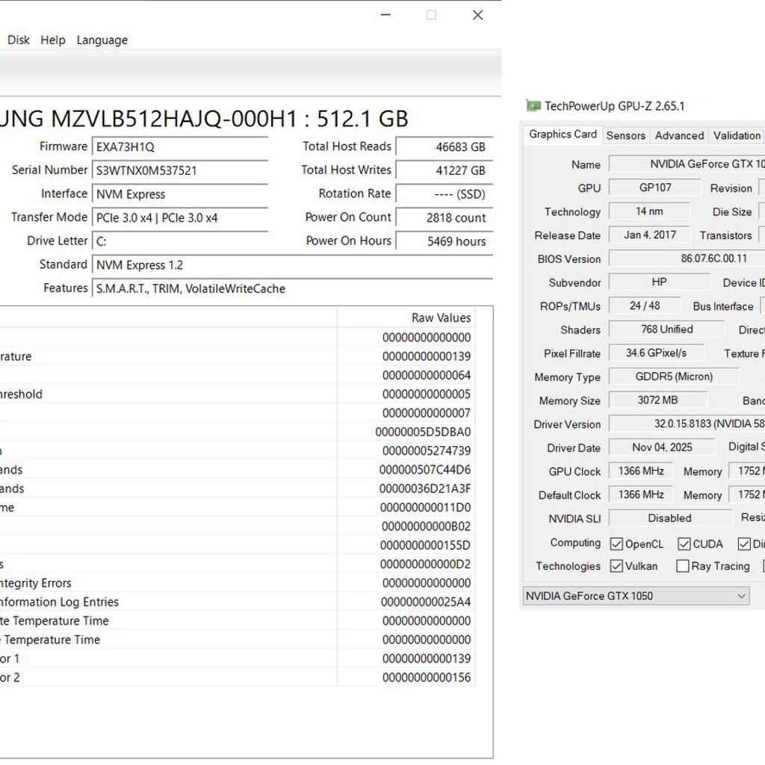Screen dimensions: 765x765
Task: Select raw value 00000036D21A3F
Action: (425, 489)
